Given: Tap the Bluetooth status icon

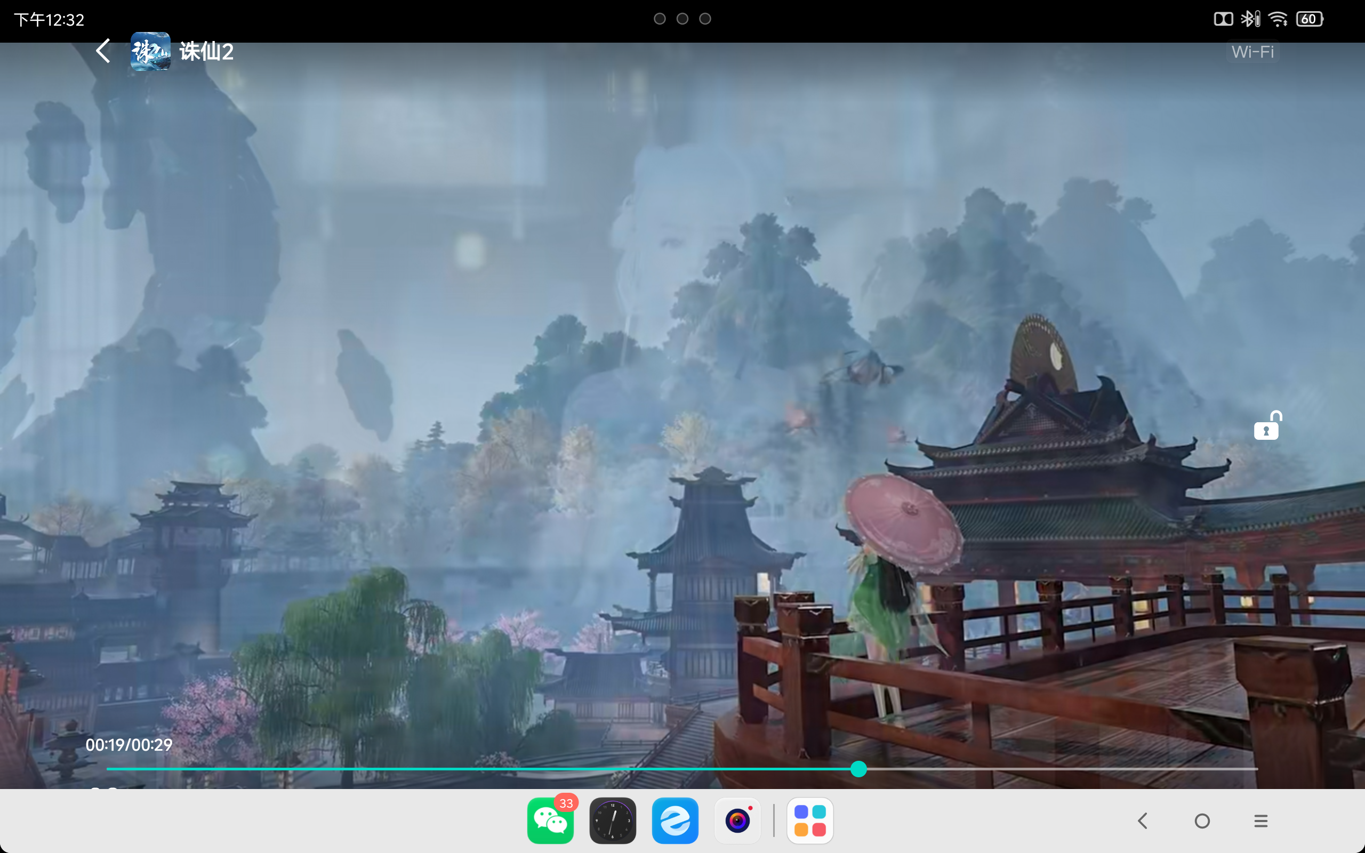Looking at the screenshot, I should point(1250,19).
